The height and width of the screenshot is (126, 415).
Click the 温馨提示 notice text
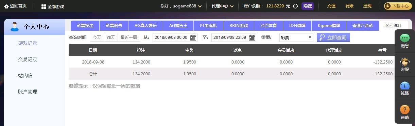point(104,86)
